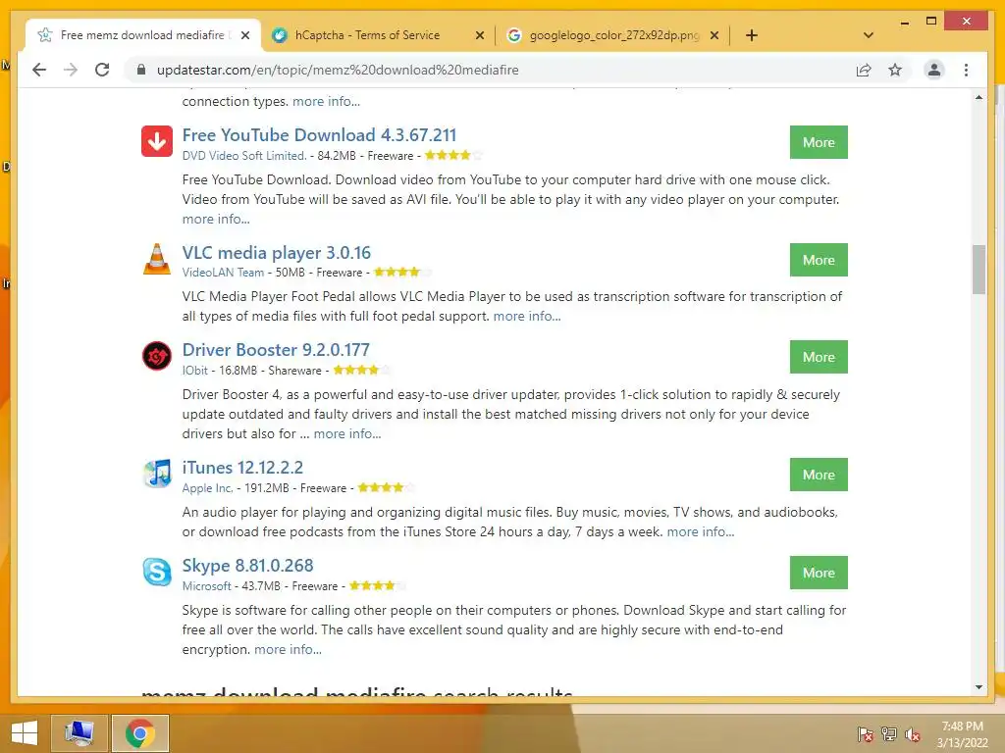Click the page vertical scrollbar thumb

[x=979, y=269]
